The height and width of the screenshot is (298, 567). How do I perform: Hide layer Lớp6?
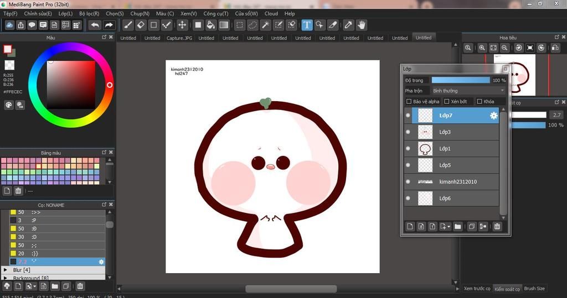click(408, 198)
